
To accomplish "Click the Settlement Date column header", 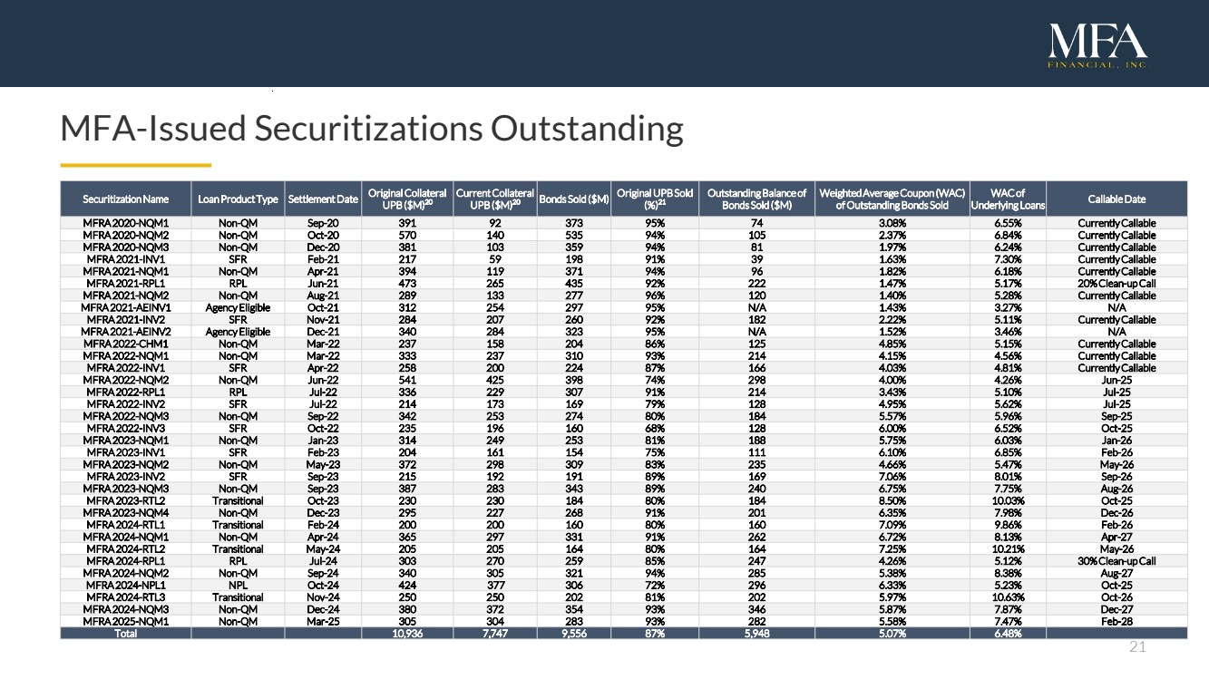I will 322,199.
